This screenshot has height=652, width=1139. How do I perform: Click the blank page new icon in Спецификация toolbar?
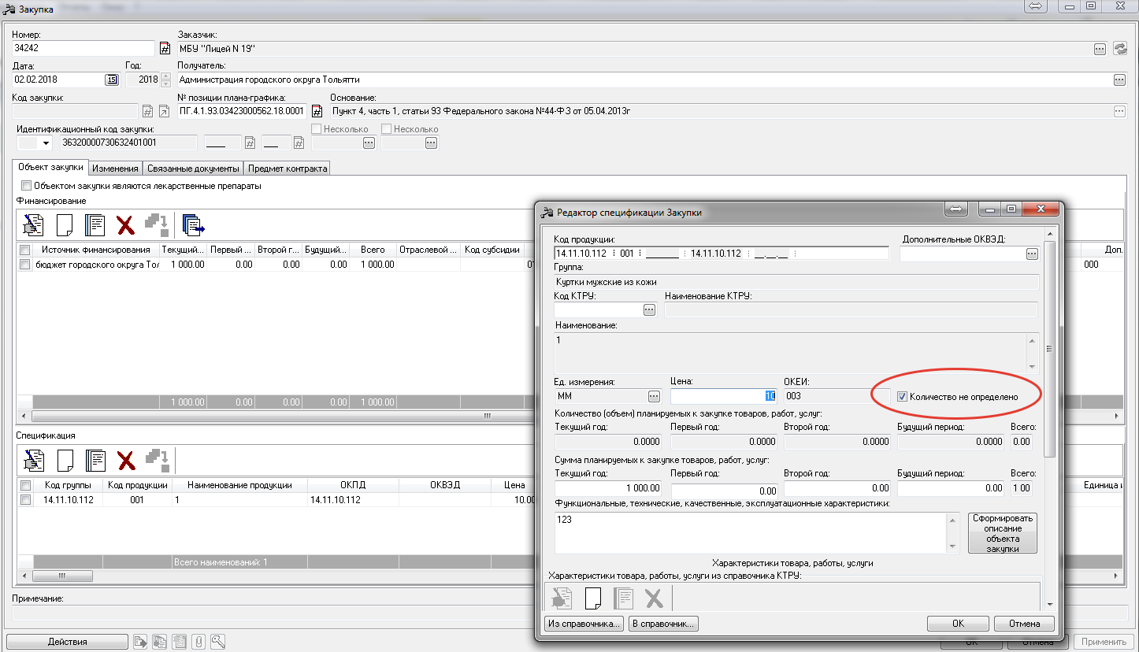65,460
